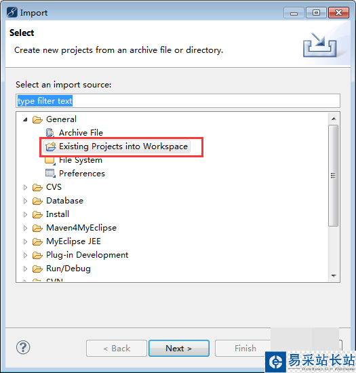Image resolution: width=356 pixels, height=373 pixels.
Task: Click the General folder icon
Action: pos(37,119)
